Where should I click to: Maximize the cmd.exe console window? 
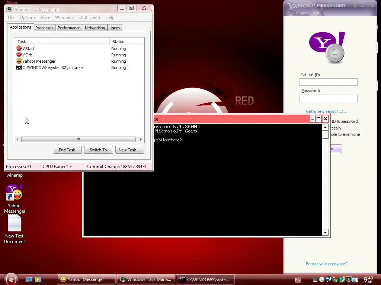[x=318, y=119]
